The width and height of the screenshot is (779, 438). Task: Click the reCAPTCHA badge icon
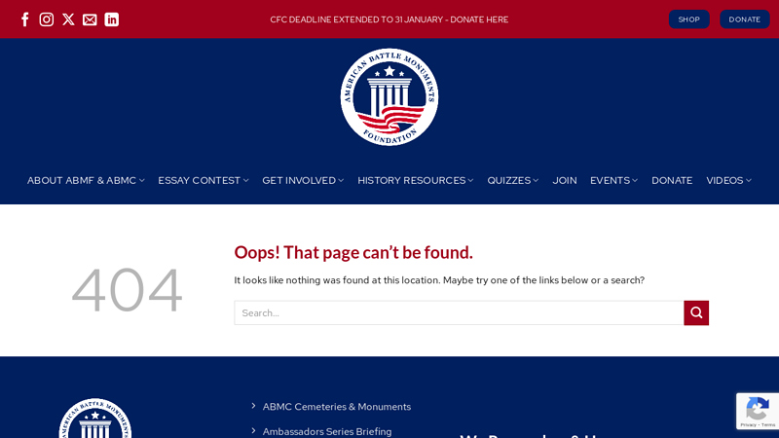coord(758,411)
